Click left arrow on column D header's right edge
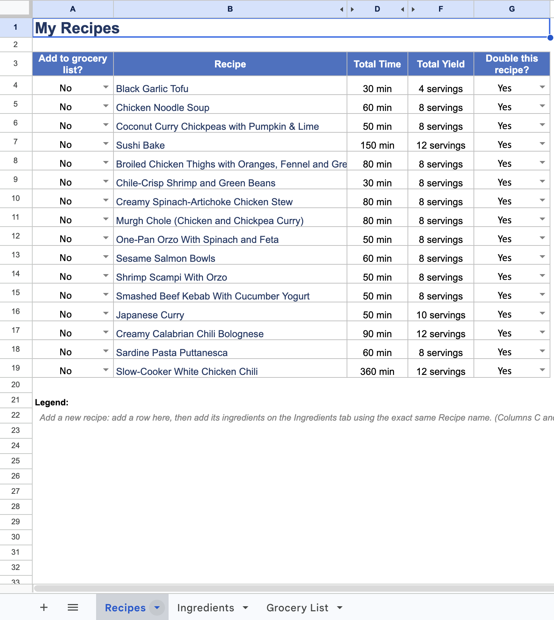 click(x=402, y=9)
